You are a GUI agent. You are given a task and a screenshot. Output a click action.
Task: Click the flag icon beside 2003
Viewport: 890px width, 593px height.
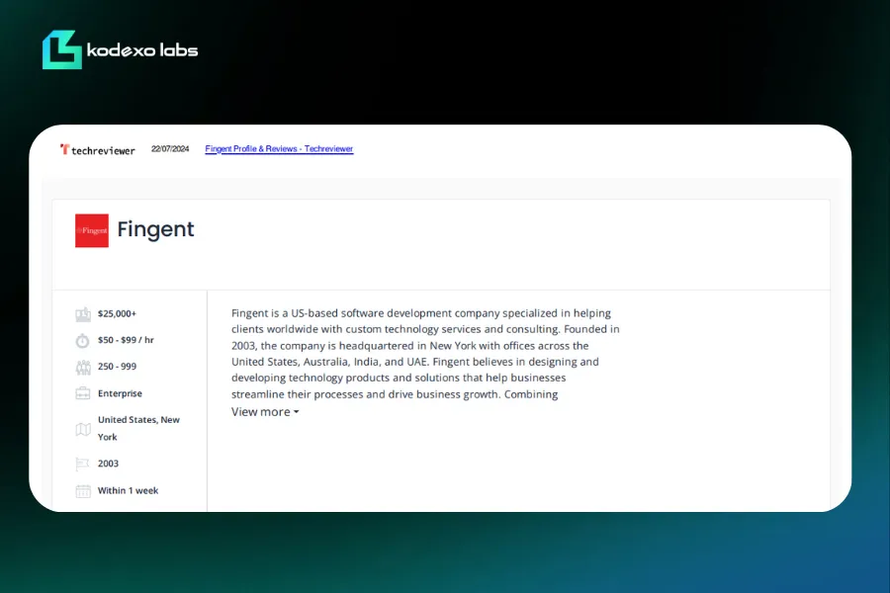(x=82, y=465)
